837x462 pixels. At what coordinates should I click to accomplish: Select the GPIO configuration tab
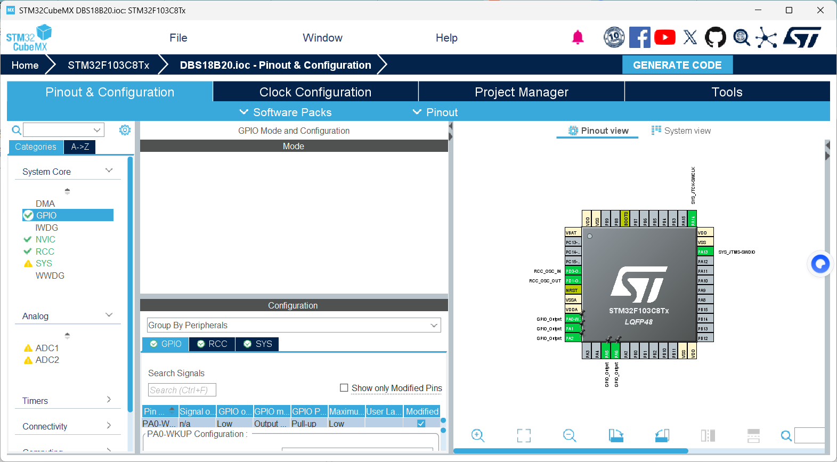[166, 344]
